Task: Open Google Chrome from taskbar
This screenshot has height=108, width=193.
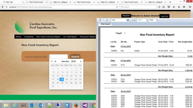Action: (94, 105)
